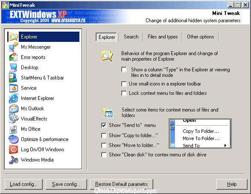This screenshot has height=194, width=251.
Task: Open Windows Media via its music note icon
Action: [14, 160]
